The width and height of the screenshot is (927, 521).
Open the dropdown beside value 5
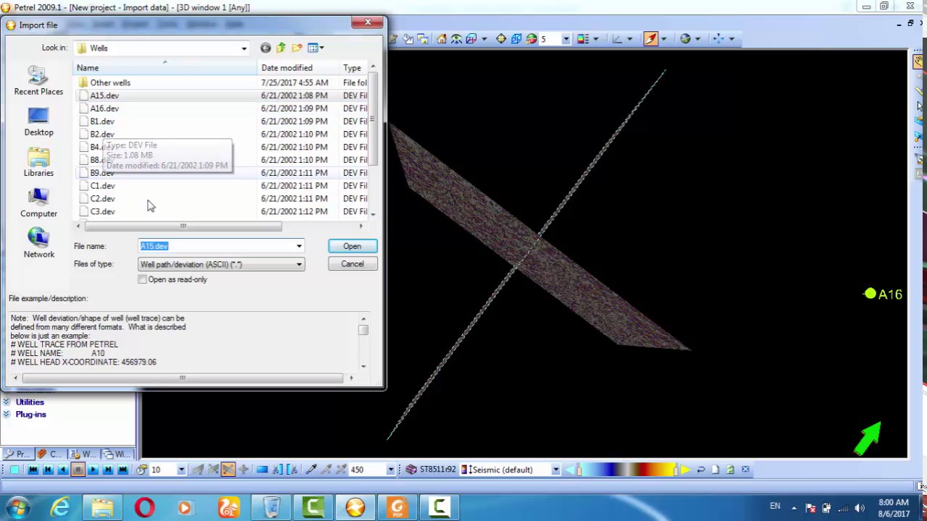click(566, 39)
